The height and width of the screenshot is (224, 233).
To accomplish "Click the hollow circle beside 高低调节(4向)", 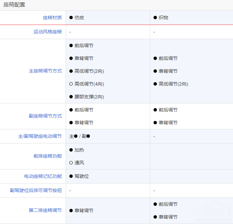I will (71, 84).
